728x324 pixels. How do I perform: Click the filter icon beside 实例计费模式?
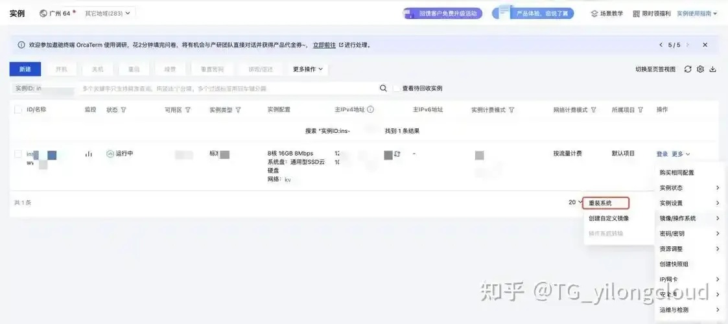[x=511, y=110]
